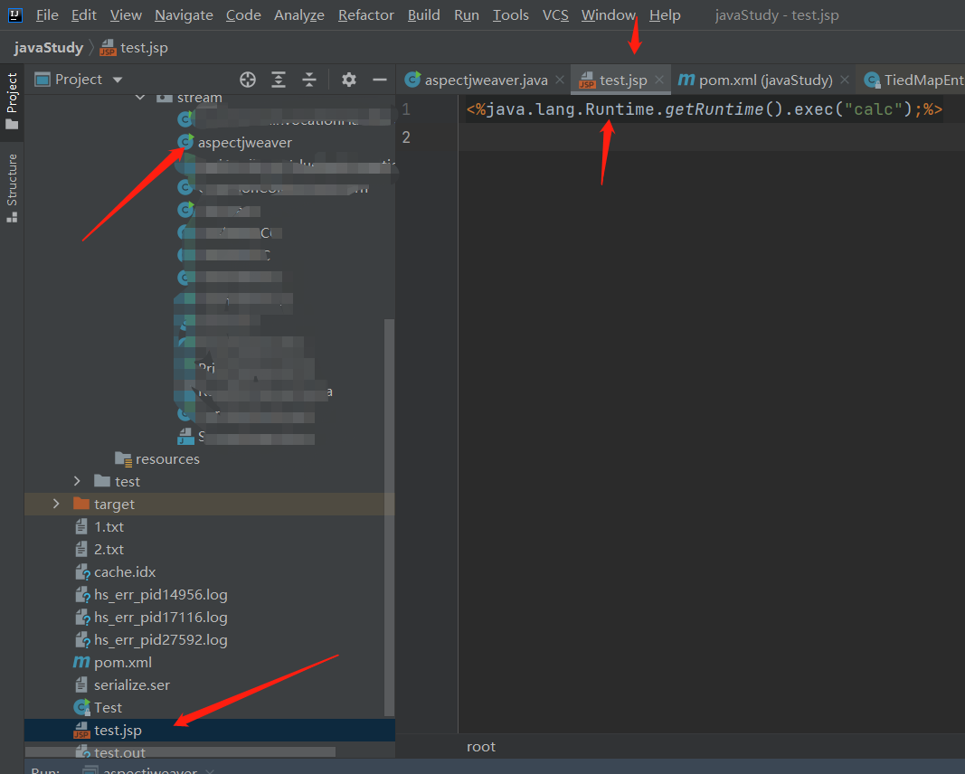Click the JSP file icon beside test.jsp in tree

coord(81,731)
